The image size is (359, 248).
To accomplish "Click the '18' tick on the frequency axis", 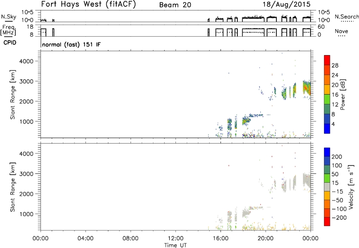I will pyautogui.click(x=30, y=27).
